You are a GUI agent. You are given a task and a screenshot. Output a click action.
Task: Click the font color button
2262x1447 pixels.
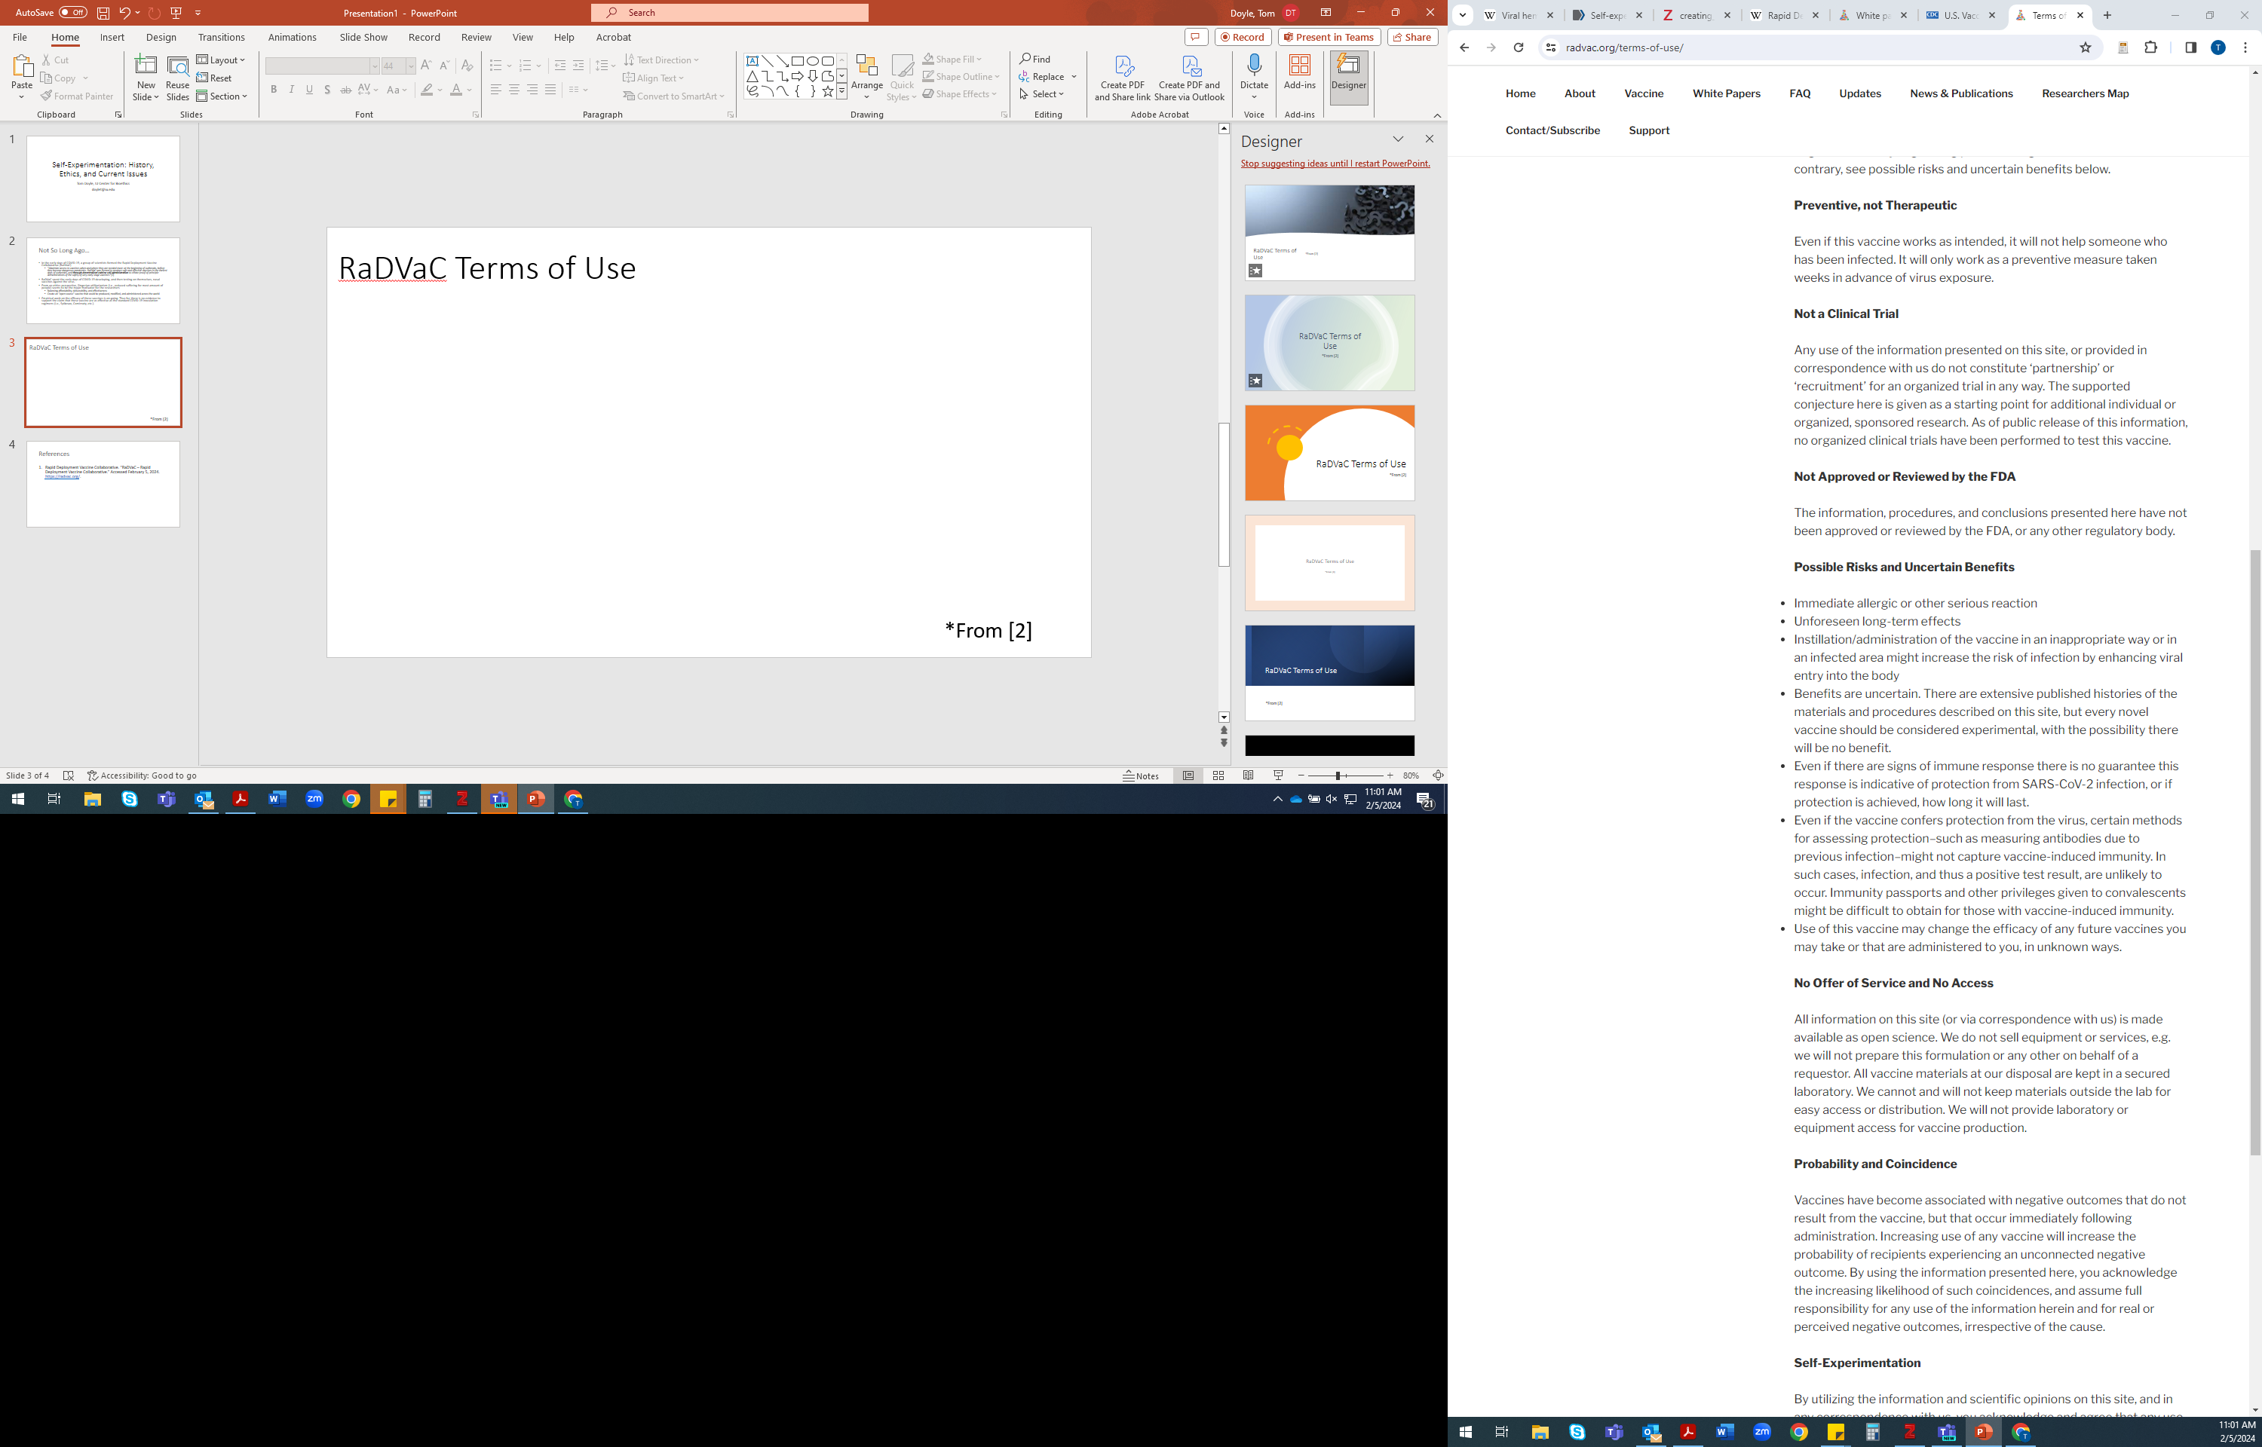click(455, 90)
